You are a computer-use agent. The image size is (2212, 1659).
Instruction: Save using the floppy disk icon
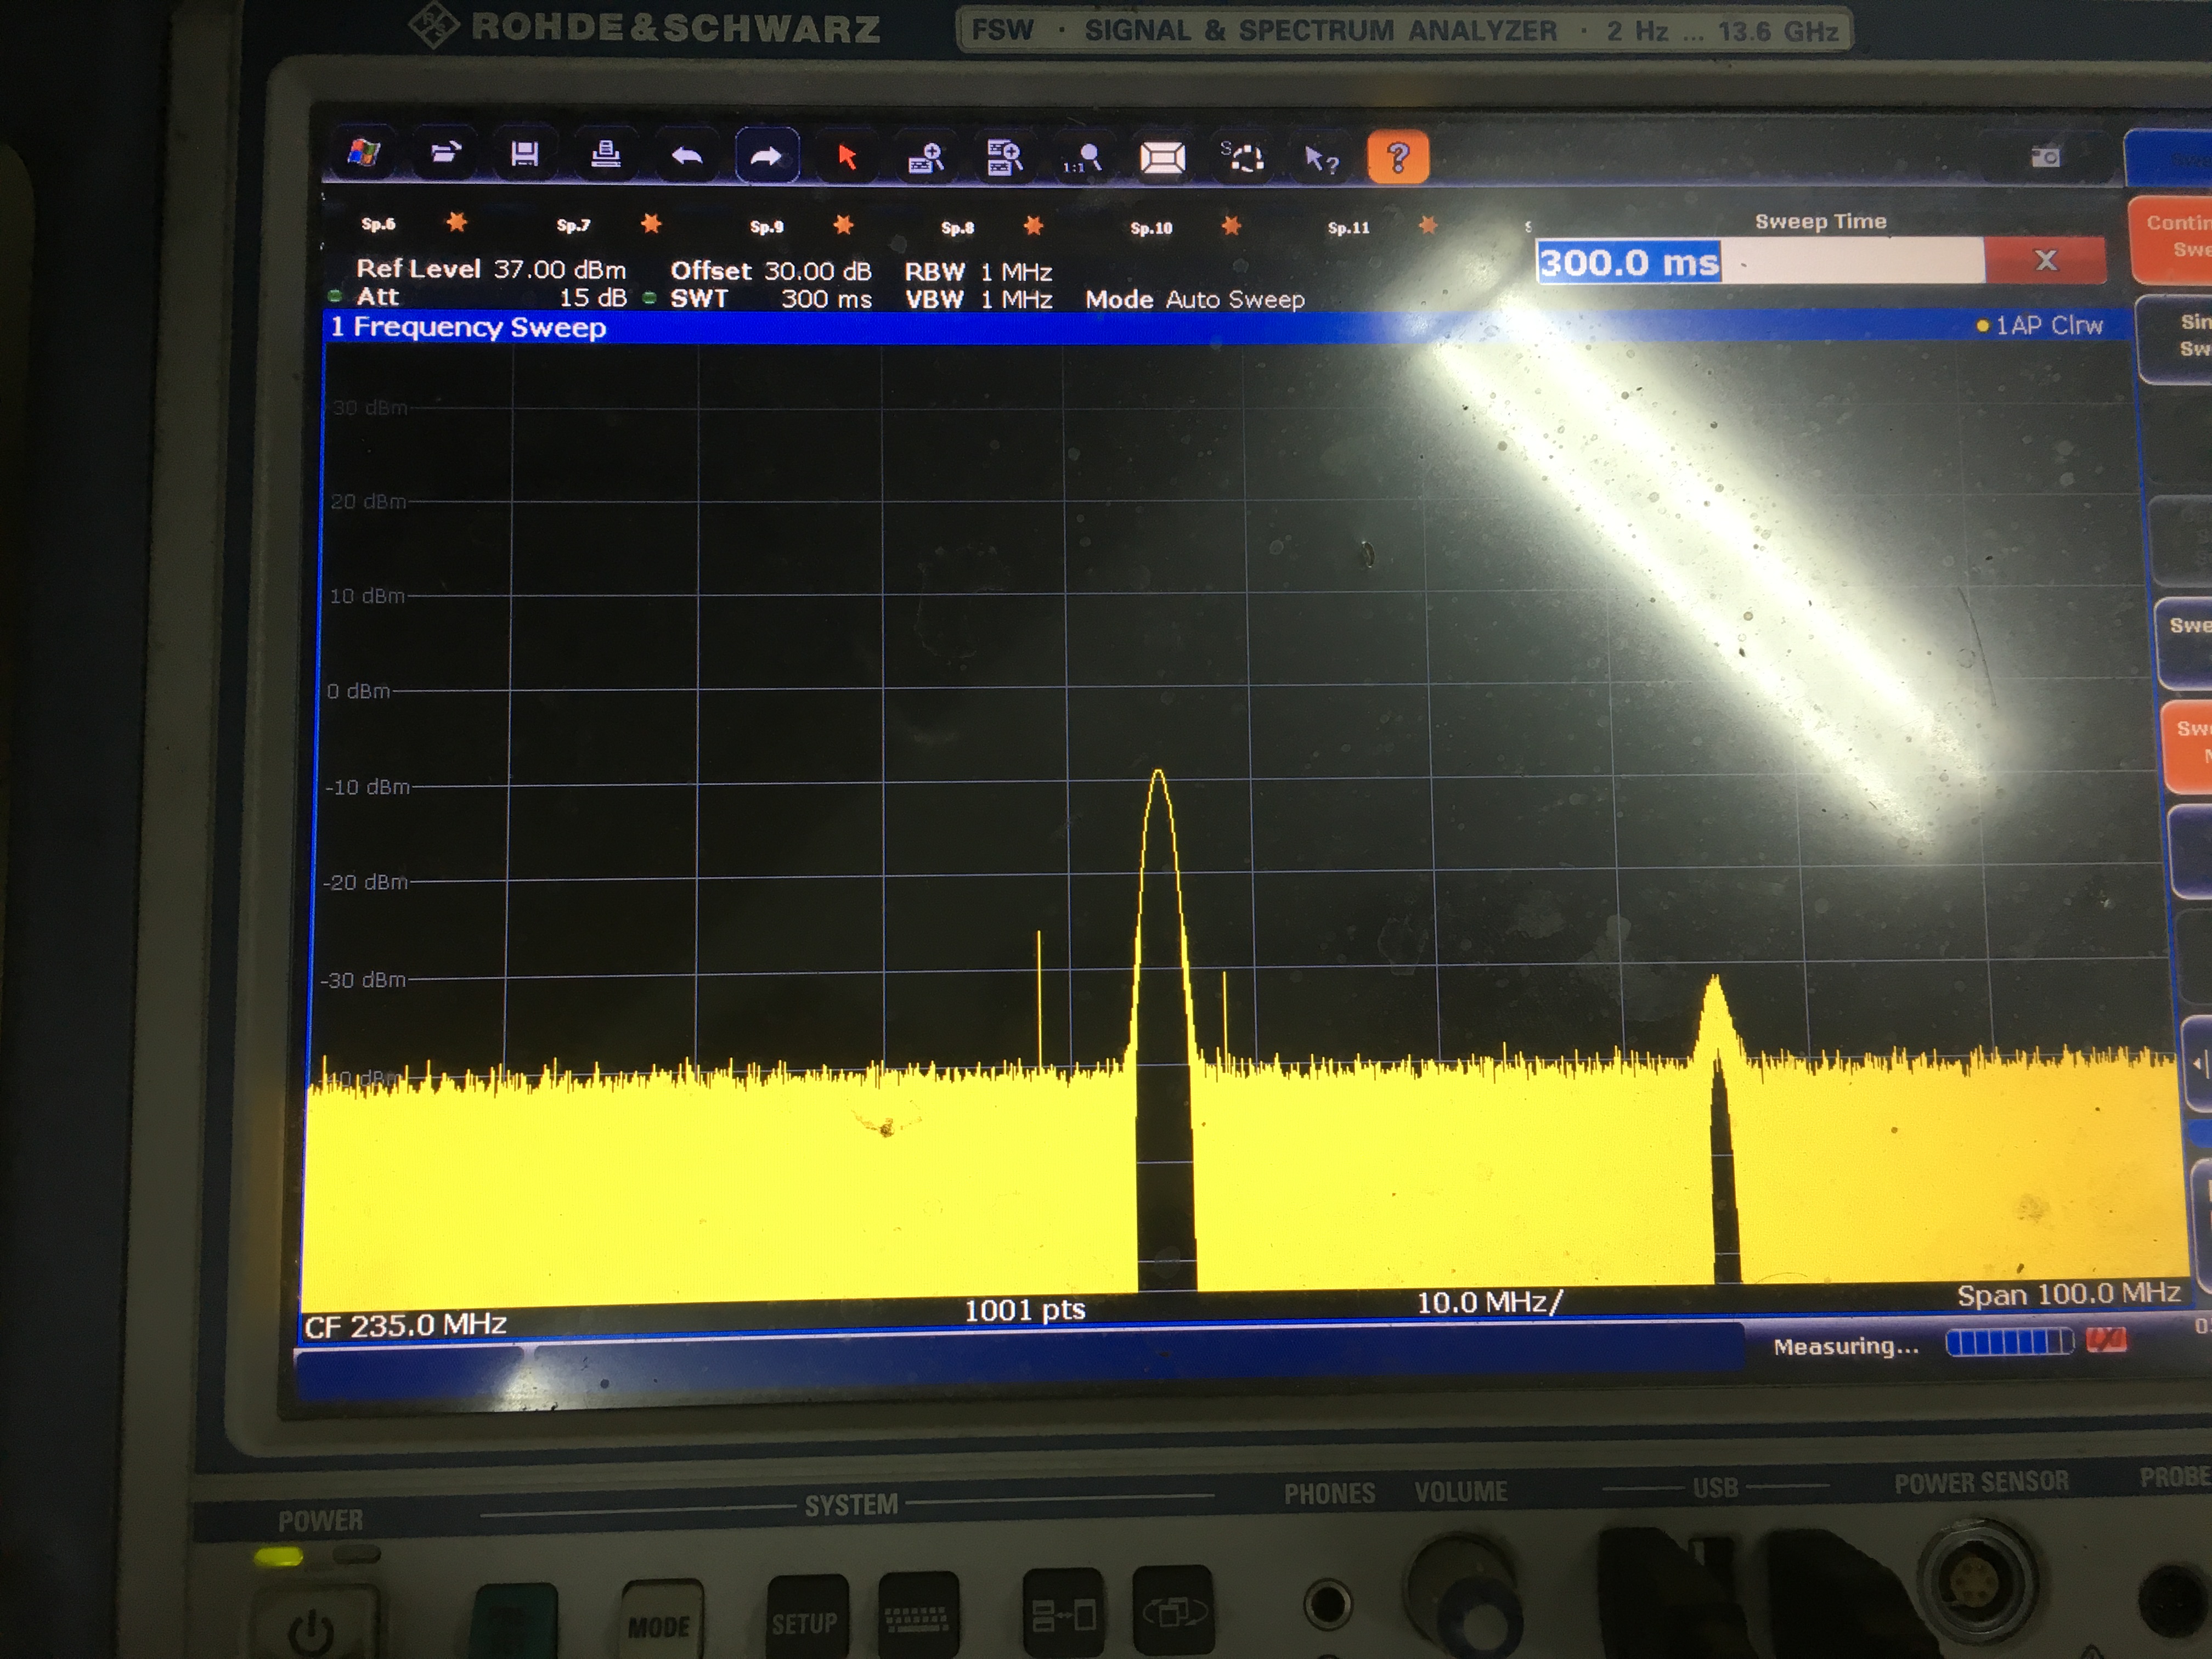pyautogui.click(x=525, y=155)
